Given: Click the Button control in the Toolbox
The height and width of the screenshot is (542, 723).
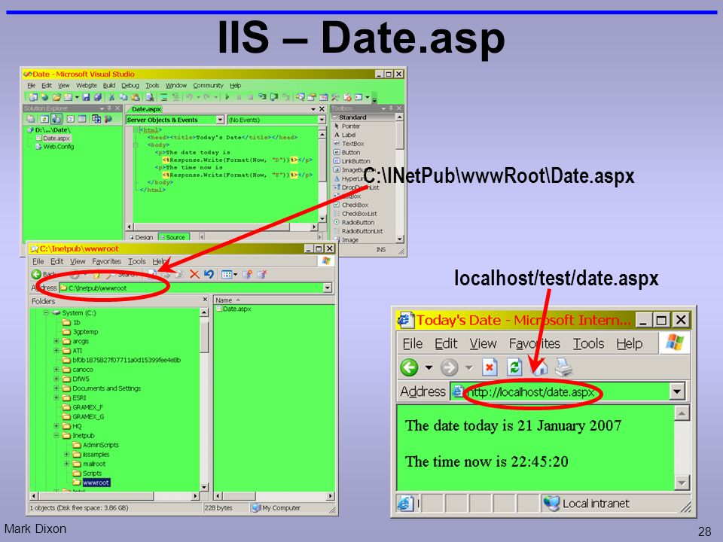Looking at the screenshot, I should [x=346, y=153].
